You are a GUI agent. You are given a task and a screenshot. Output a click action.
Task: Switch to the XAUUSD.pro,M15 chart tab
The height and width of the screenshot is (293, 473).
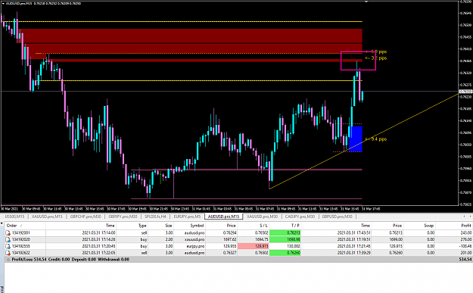47,217
